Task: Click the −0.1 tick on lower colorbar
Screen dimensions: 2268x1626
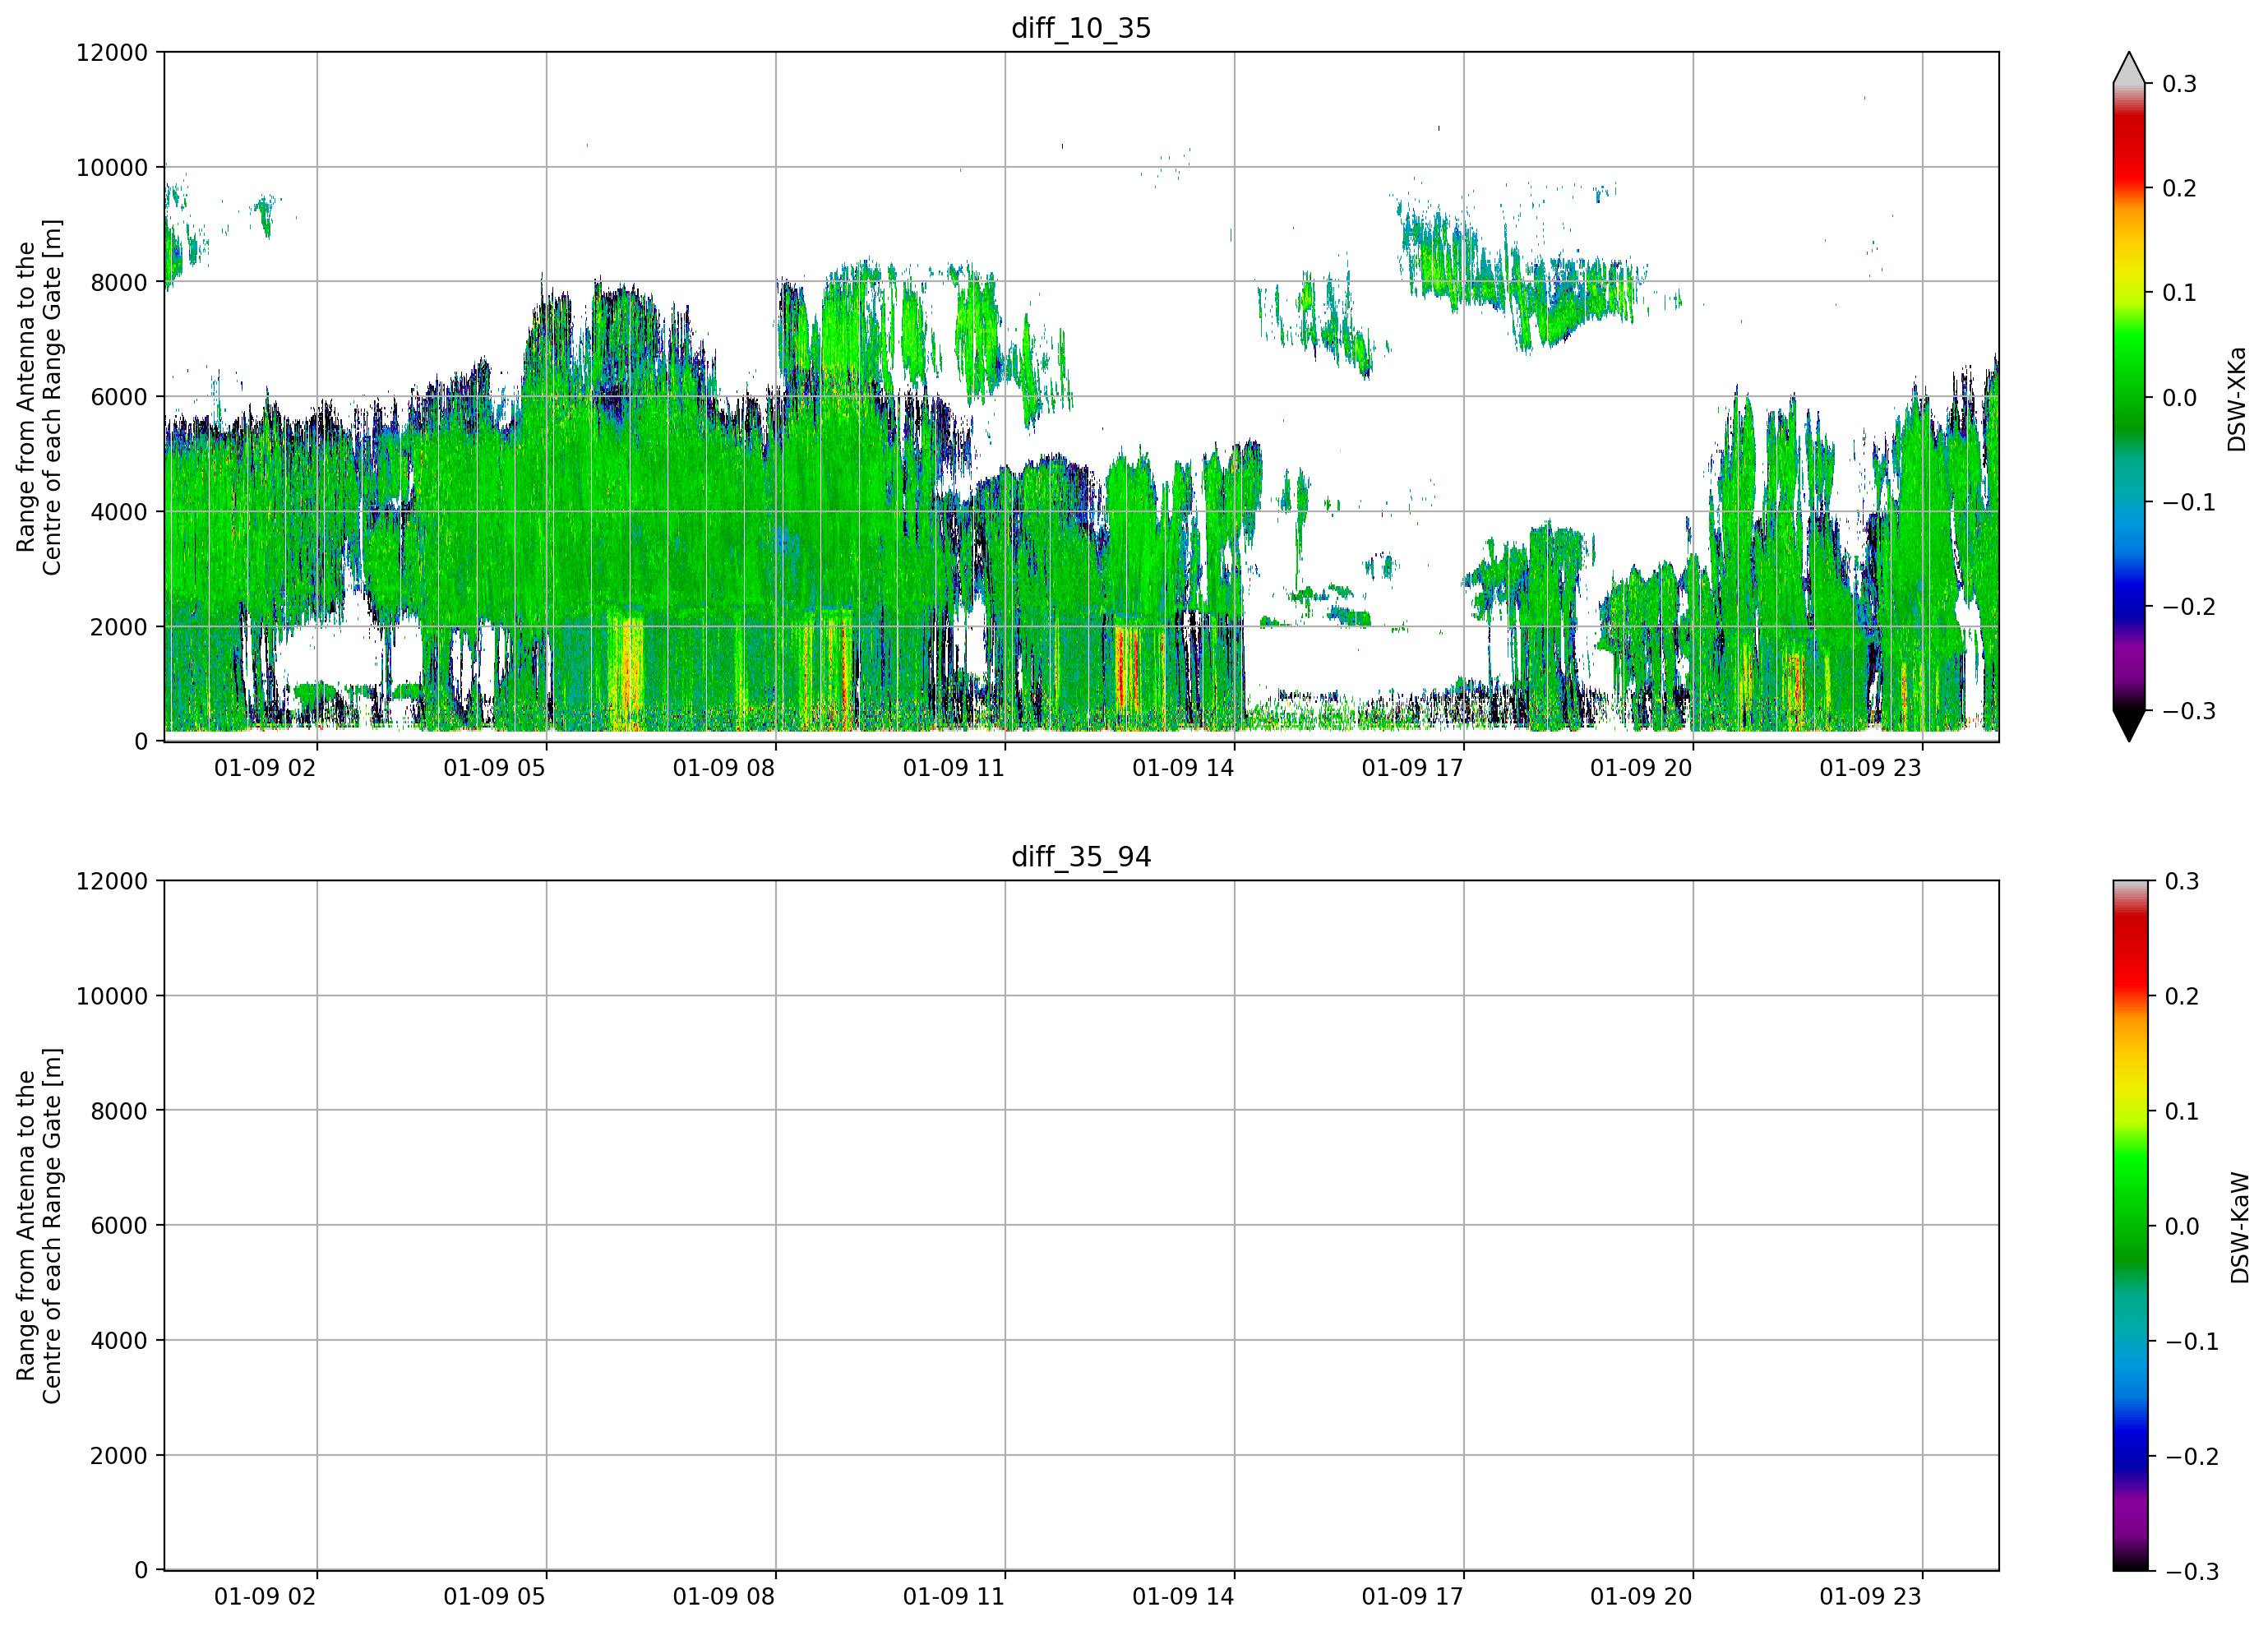Action: tap(2191, 1341)
